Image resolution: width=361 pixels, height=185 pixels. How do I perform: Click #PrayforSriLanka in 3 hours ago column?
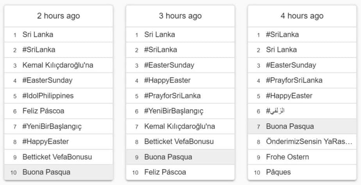click(x=180, y=96)
